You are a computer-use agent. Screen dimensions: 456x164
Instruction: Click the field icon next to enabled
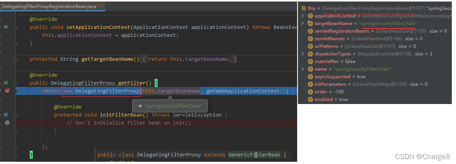coord(310,99)
